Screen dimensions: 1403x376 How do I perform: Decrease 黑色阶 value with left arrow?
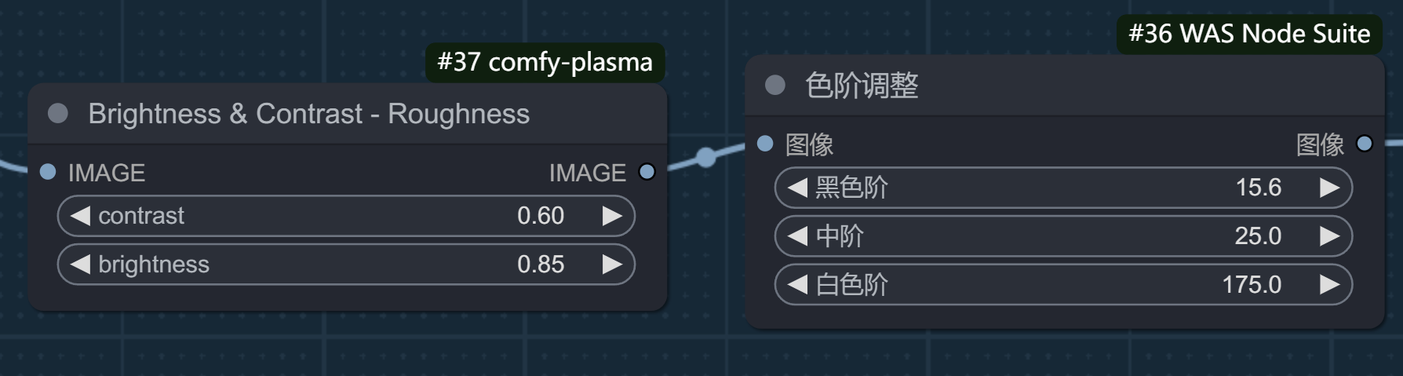[x=797, y=188]
